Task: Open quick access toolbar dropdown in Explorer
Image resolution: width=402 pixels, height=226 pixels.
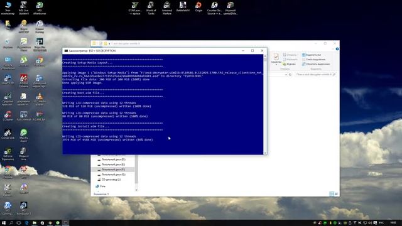Action: click(109, 43)
